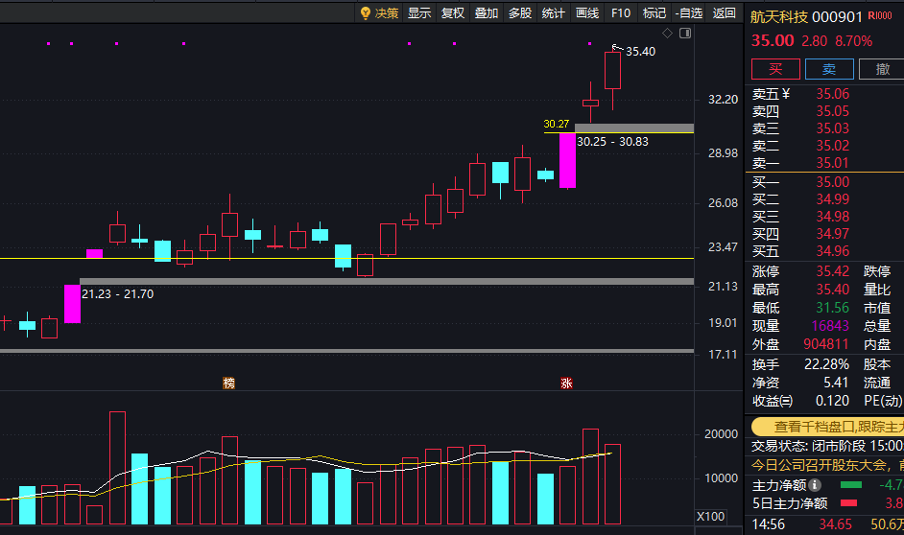The image size is (904, 535).
Task: Open the 显示 display menu
Action: point(419,12)
